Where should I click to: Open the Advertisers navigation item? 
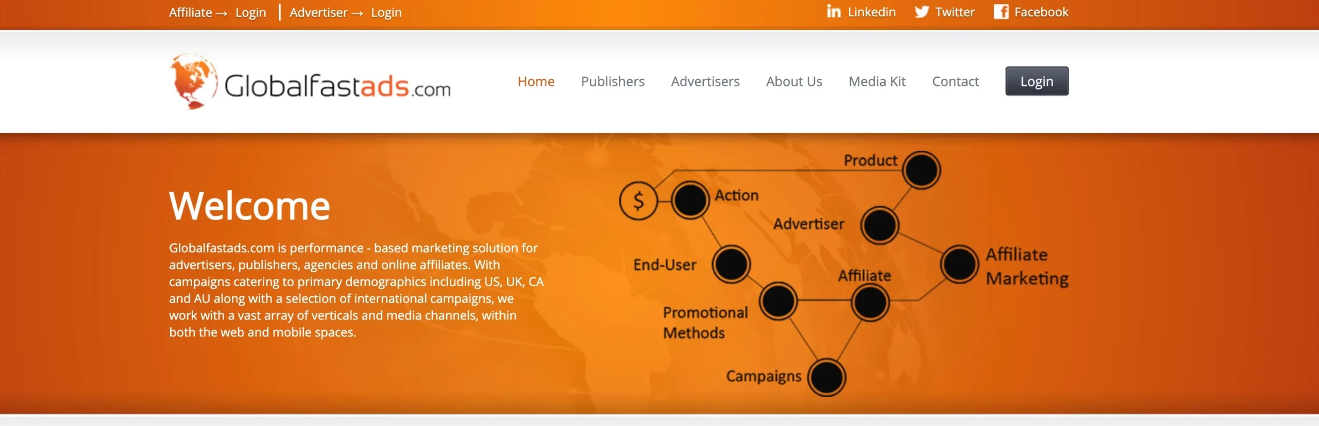(x=705, y=81)
